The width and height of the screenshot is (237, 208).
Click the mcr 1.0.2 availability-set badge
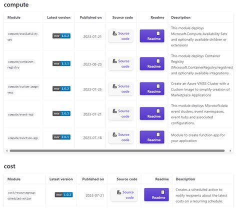(61, 36)
